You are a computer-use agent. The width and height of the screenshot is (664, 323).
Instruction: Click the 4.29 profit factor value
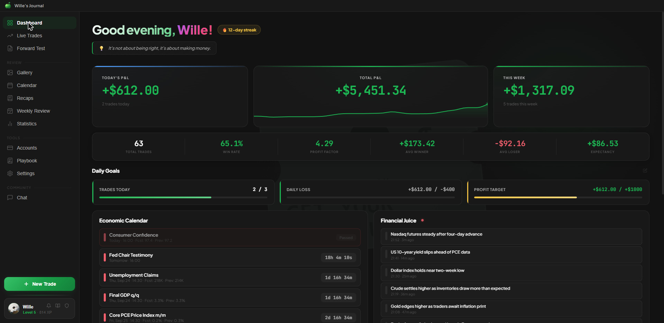point(324,143)
